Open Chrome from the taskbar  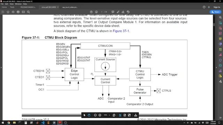(8, 123)
